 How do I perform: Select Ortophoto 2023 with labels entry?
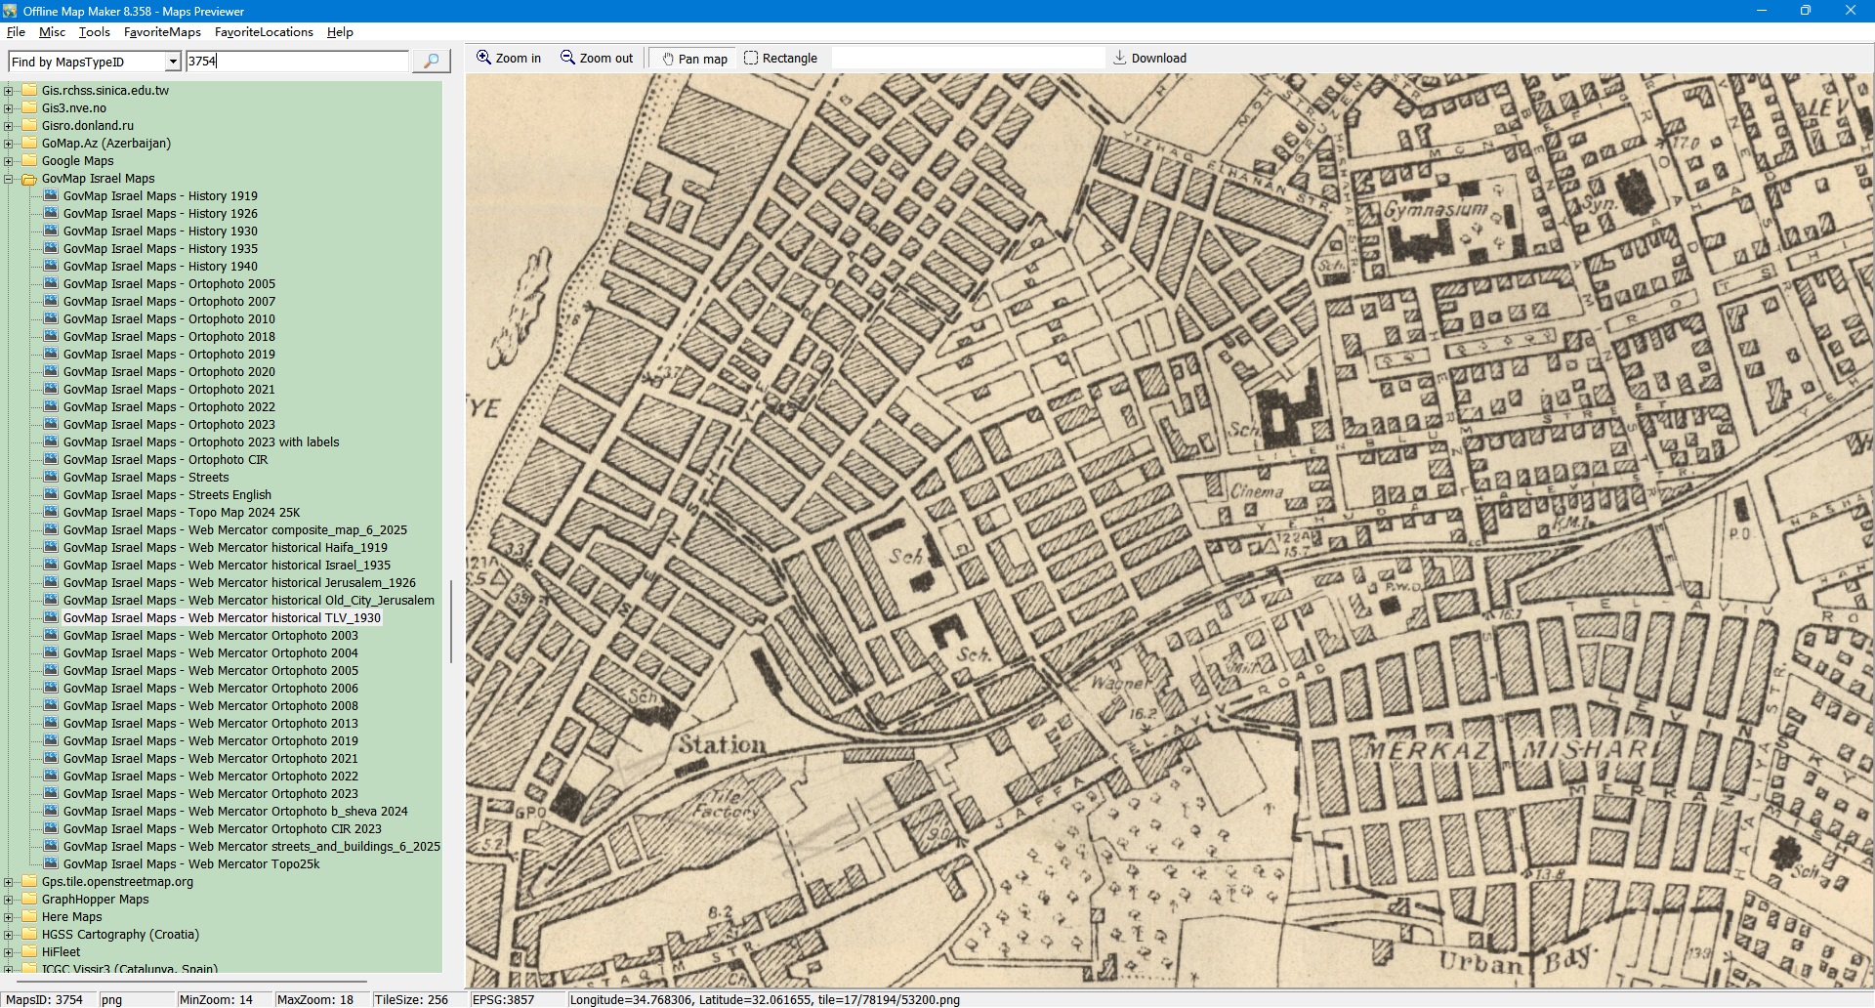(200, 442)
